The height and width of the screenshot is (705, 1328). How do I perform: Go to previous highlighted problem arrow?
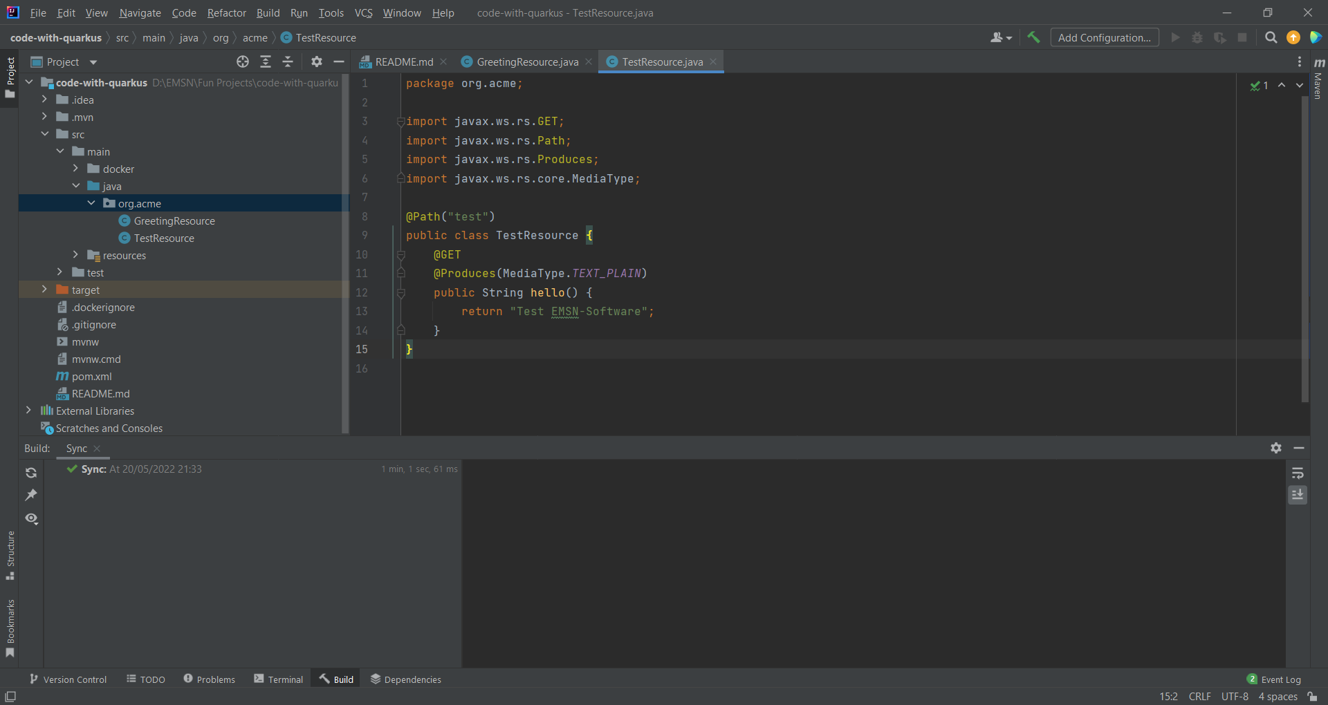(1282, 85)
